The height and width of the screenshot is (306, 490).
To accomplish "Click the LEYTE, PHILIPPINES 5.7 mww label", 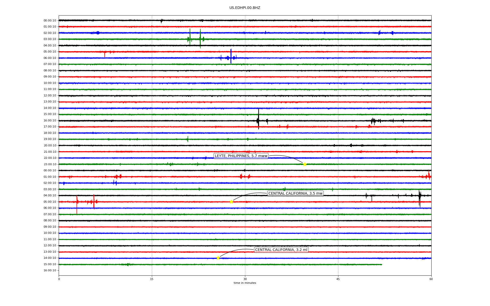I will tap(241, 156).
